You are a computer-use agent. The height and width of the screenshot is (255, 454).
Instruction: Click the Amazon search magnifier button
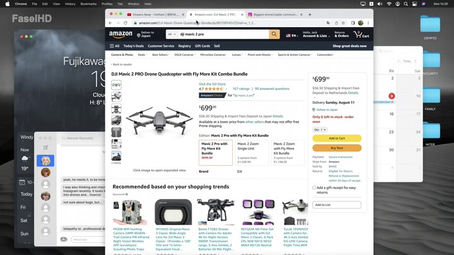pyautogui.click(x=274, y=34)
